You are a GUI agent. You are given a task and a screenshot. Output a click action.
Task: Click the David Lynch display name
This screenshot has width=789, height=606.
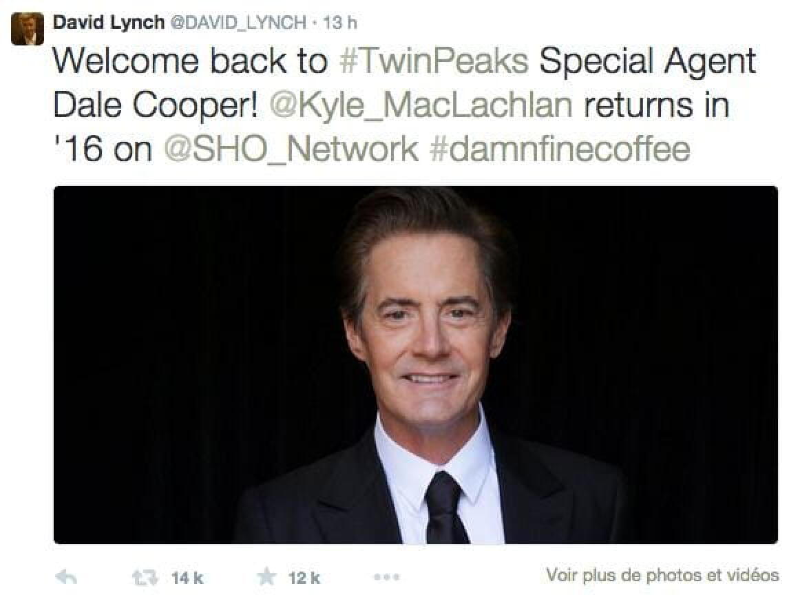click(108, 22)
